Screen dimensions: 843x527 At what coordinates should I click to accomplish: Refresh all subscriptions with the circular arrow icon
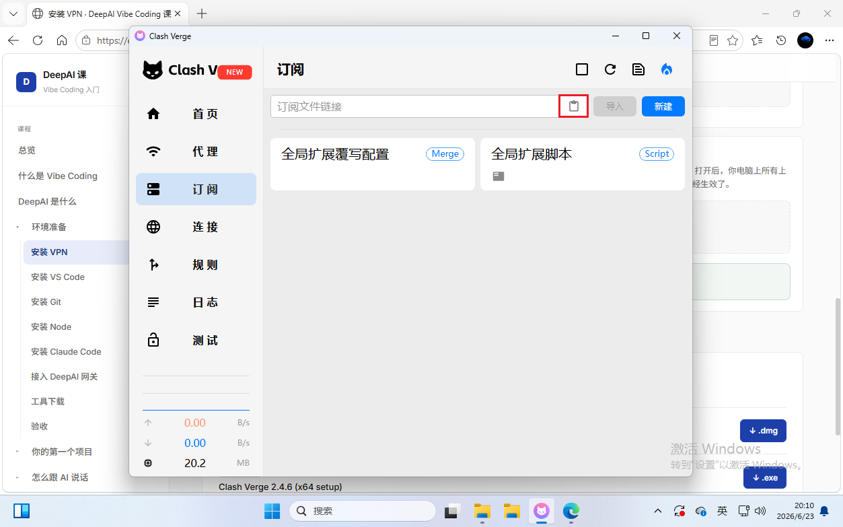[610, 69]
